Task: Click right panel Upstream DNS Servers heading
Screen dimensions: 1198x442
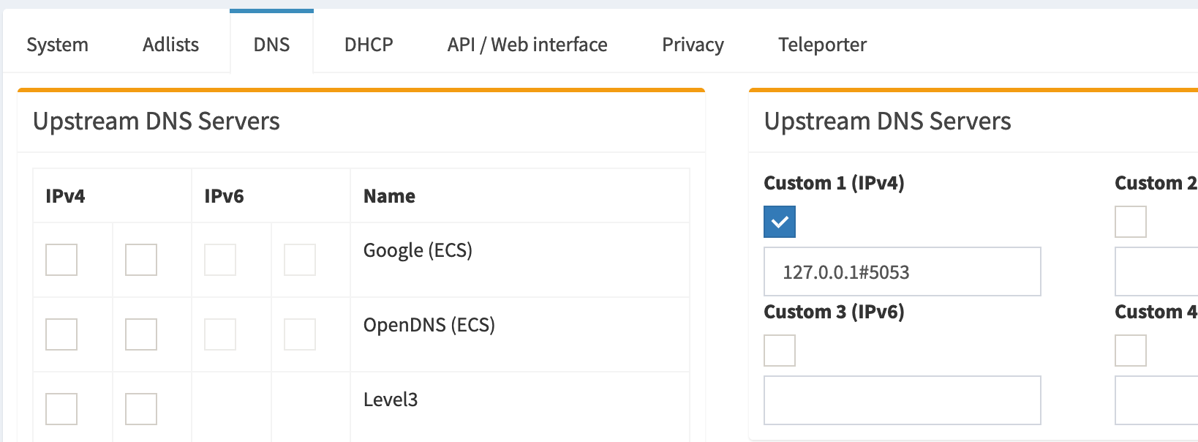Action: [x=888, y=121]
